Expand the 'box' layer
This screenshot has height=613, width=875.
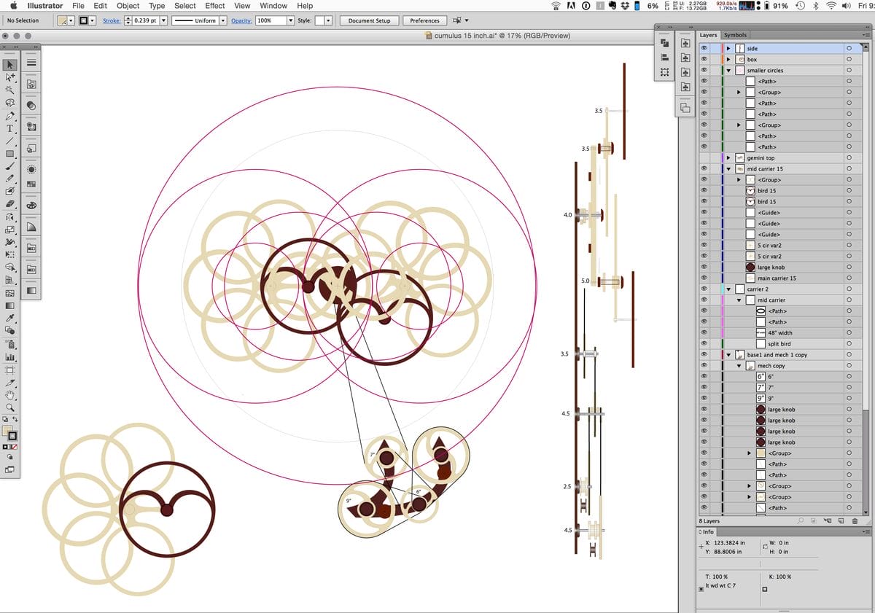(728, 60)
